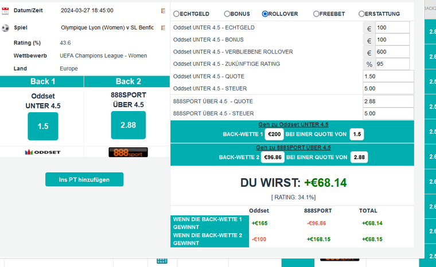Click the 888SPORT 2.88 odds button
Image resolution: width=436 pixels, height=267 pixels.
[128, 125]
